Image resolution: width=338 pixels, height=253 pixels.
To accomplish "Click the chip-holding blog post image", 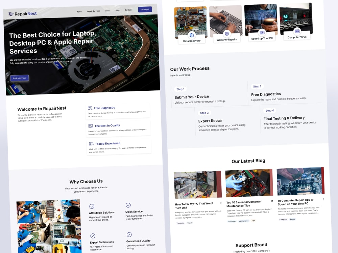I will point(300,181).
